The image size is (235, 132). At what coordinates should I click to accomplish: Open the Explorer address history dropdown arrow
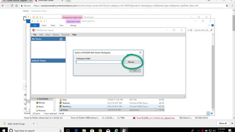click(188, 30)
